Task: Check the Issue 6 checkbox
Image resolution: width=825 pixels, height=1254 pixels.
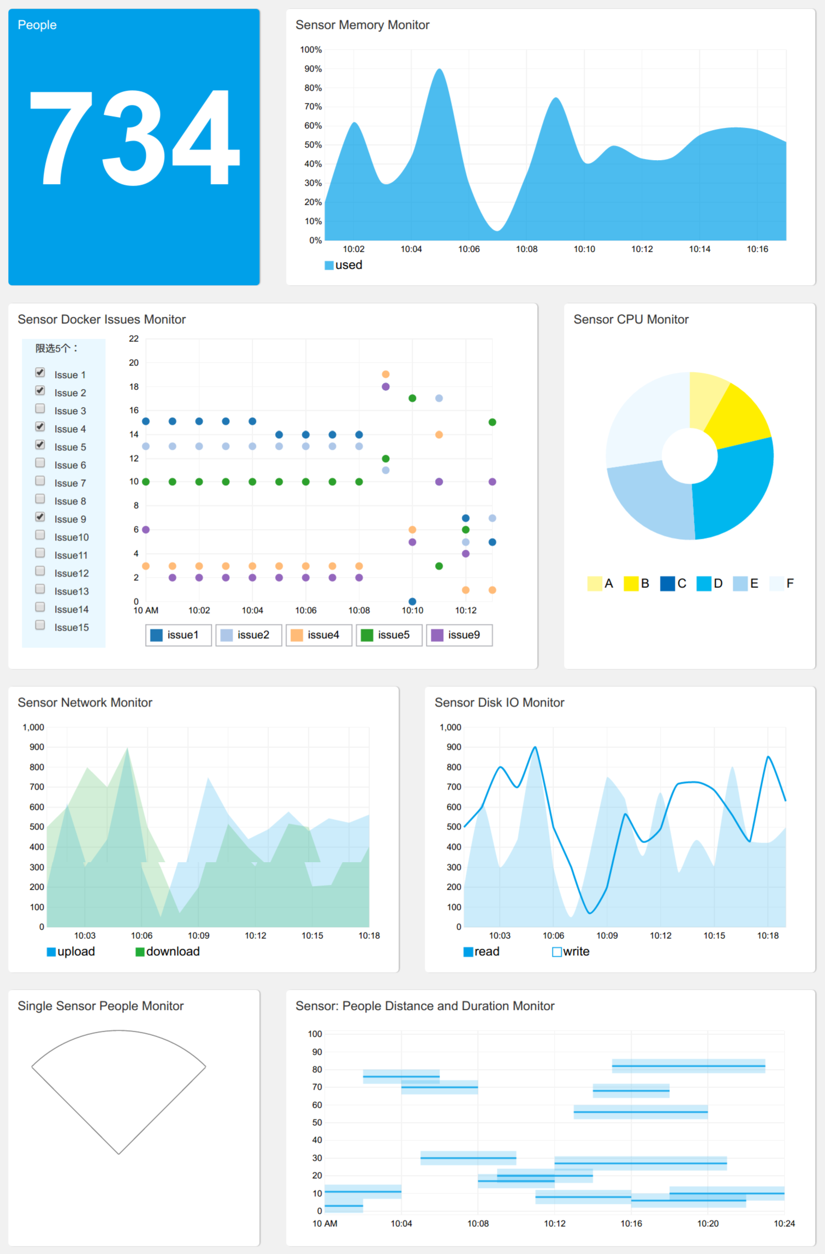Action: tap(40, 463)
